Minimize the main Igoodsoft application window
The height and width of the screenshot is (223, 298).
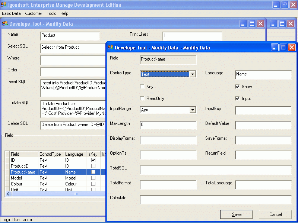276,5
